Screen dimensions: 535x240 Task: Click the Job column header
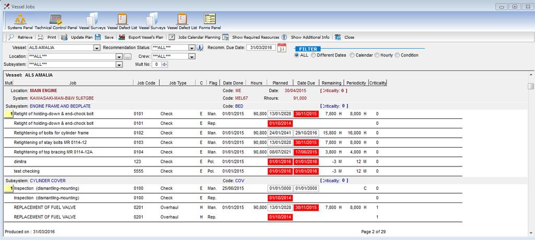[x=73, y=83]
